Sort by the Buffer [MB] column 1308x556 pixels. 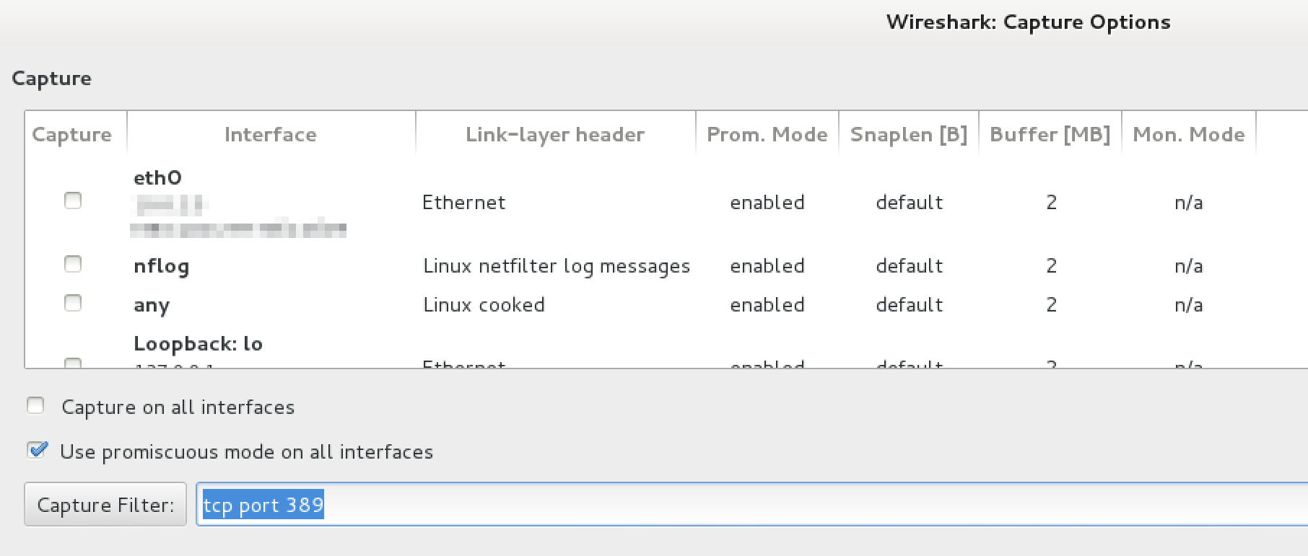point(1050,134)
